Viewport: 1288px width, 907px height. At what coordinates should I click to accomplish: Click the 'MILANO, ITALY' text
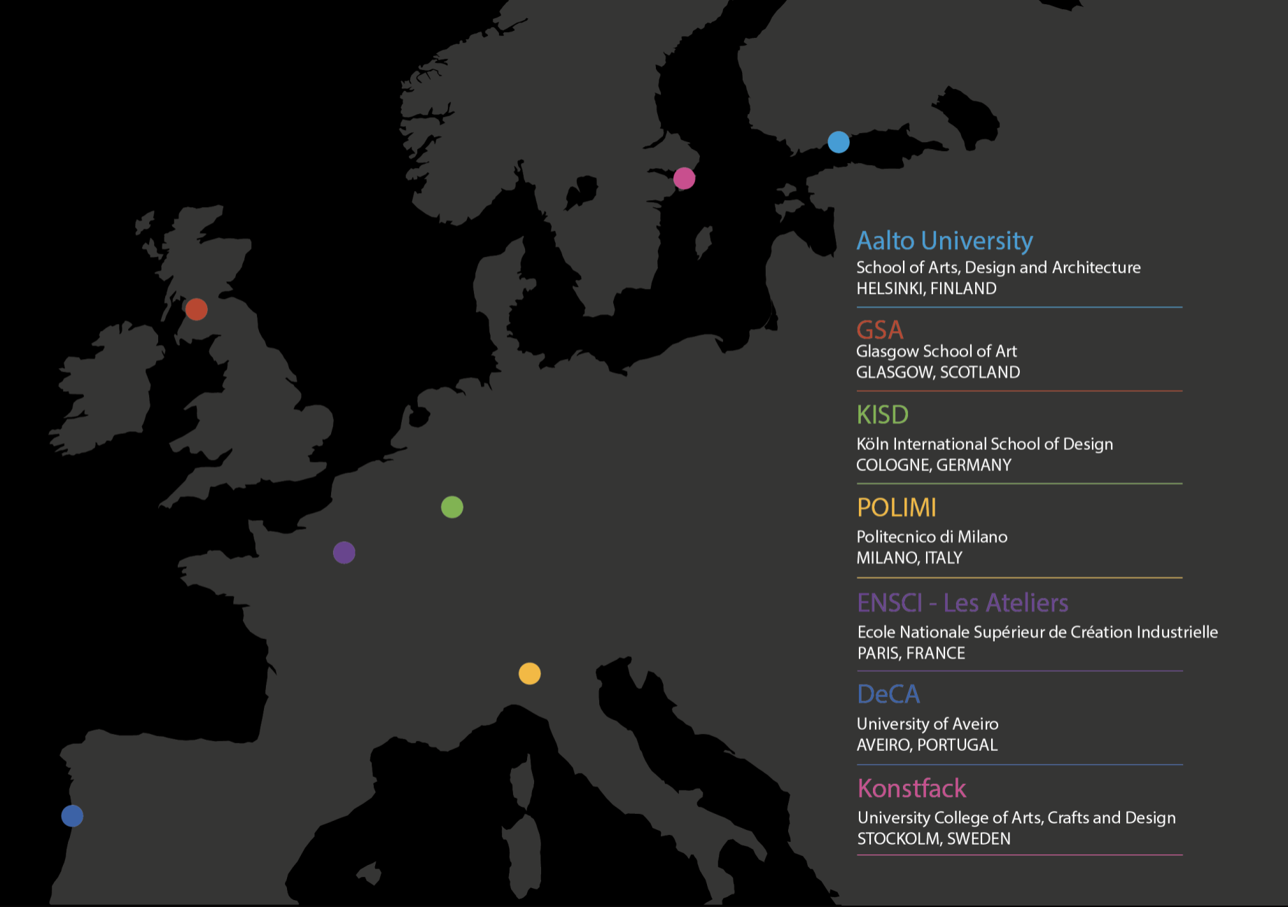coord(909,558)
